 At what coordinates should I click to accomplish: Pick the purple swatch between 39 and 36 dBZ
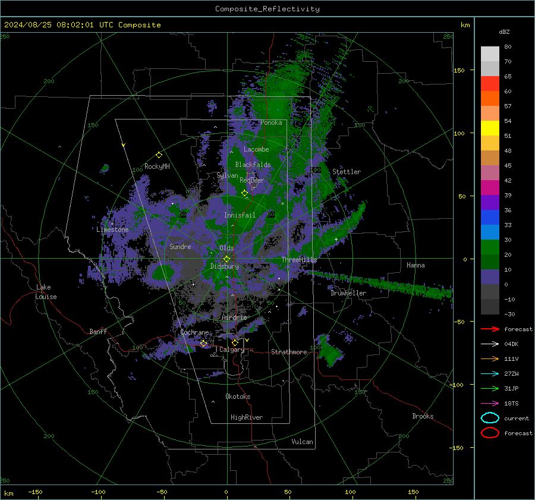pyautogui.click(x=490, y=202)
